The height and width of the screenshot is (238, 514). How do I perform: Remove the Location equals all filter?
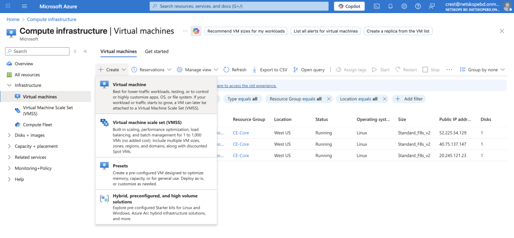click(385, 99)
